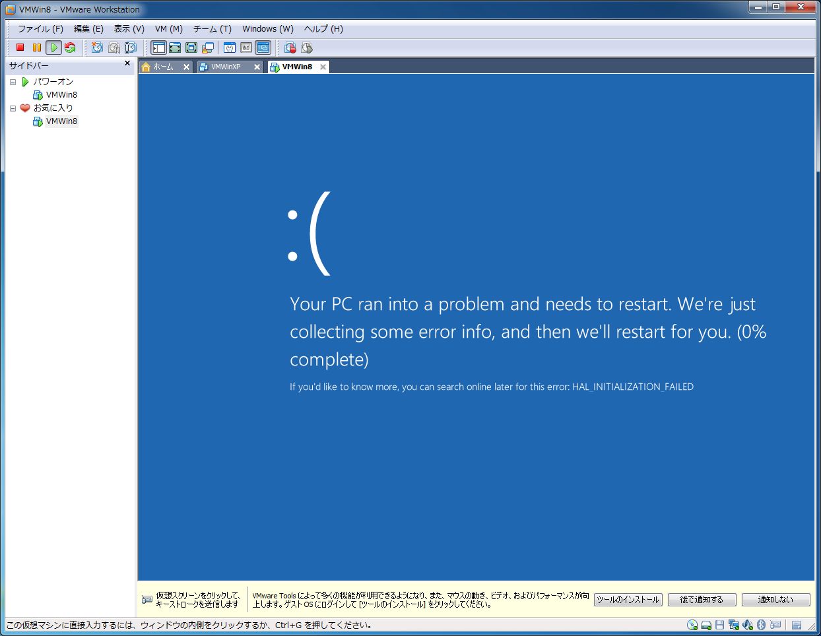
Task: Click the floppy drive status icon
Action: [x=720, y=625]
